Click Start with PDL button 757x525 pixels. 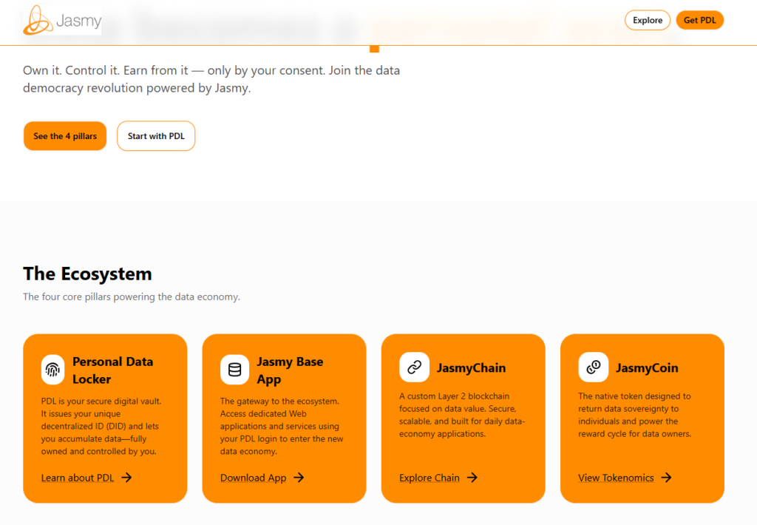[x=156, y=136]
